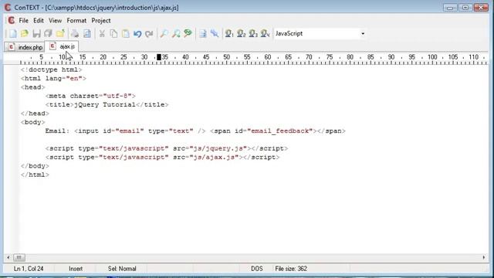Click the horizontal scrollbar left arrow
Image resolution: width=494 pixels, height=278 pixels.
(x=8, y=257)
